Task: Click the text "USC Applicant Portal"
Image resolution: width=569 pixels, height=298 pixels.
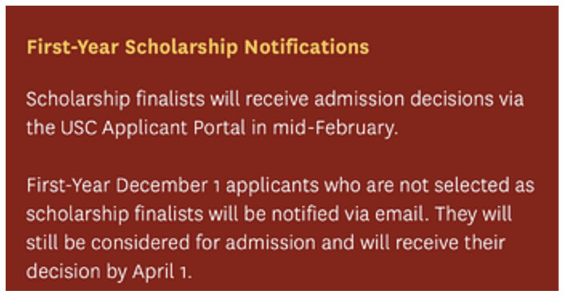Action: 153,128
